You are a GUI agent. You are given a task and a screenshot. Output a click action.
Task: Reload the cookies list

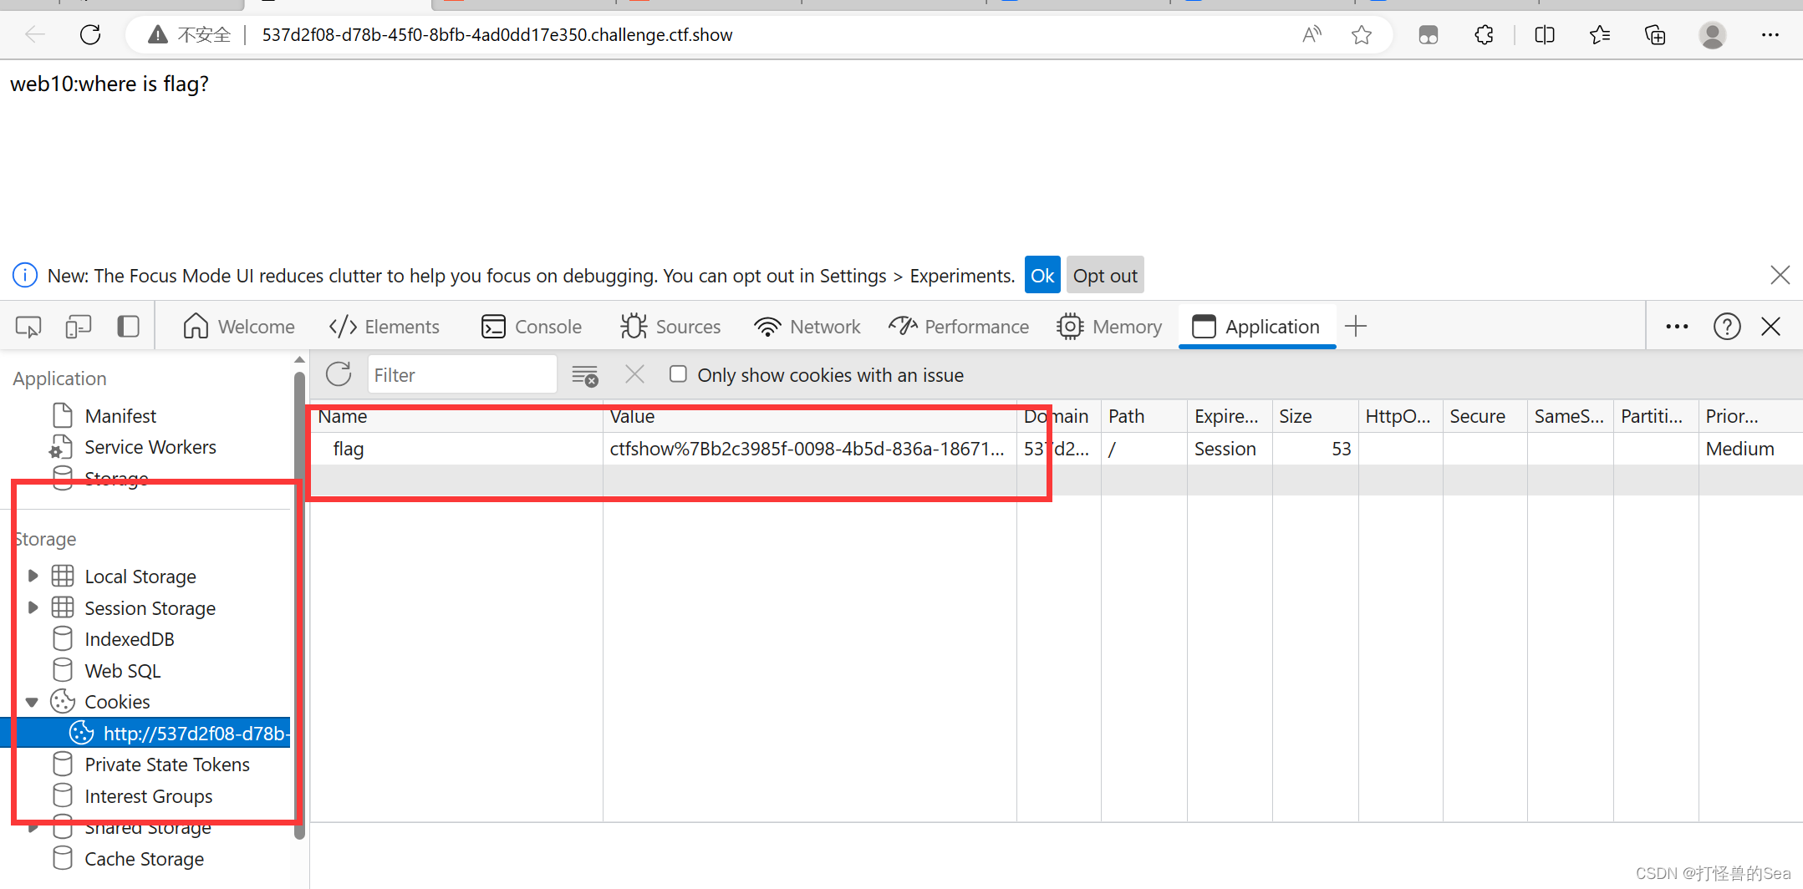(x=338, y=373)
